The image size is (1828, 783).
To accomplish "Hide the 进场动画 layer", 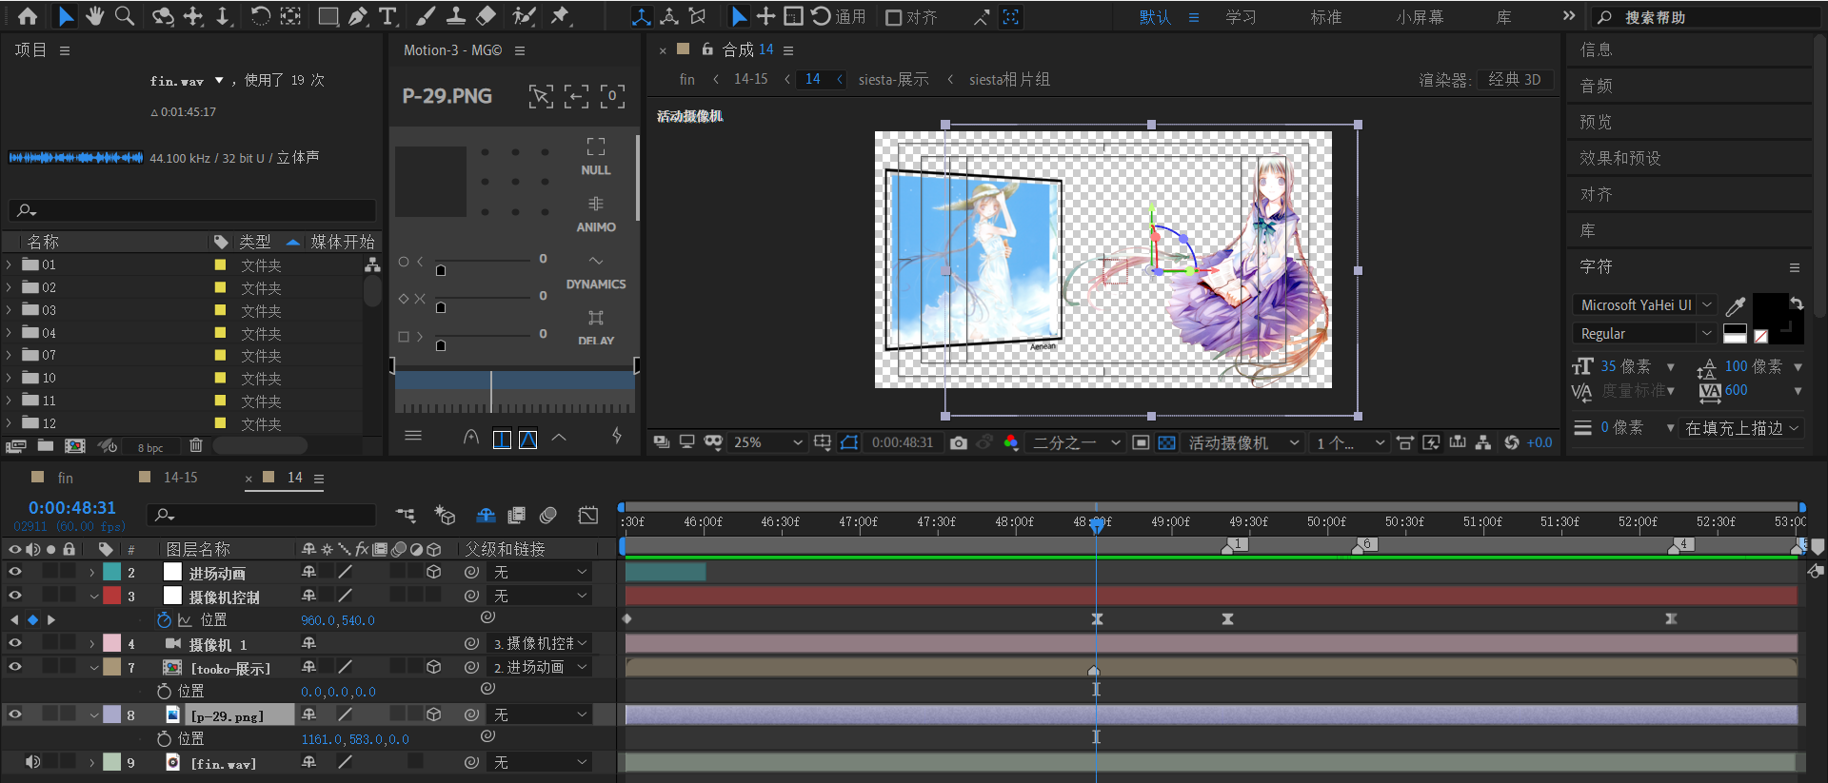I will pyautogui.click(x=15, y=572).
